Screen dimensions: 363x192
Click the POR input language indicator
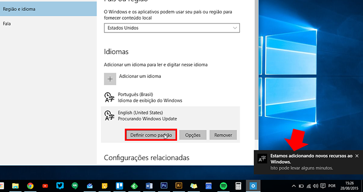(x=332, y=186)
